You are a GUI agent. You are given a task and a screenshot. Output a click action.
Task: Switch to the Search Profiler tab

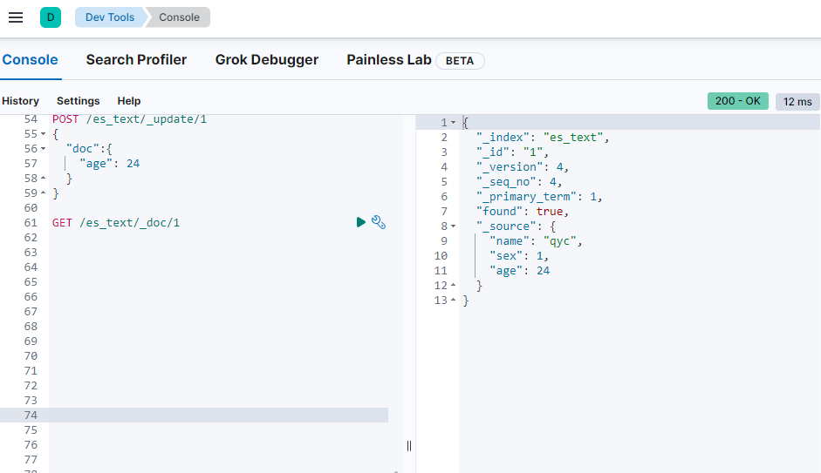pyautogui.click(x=136, y=60)
